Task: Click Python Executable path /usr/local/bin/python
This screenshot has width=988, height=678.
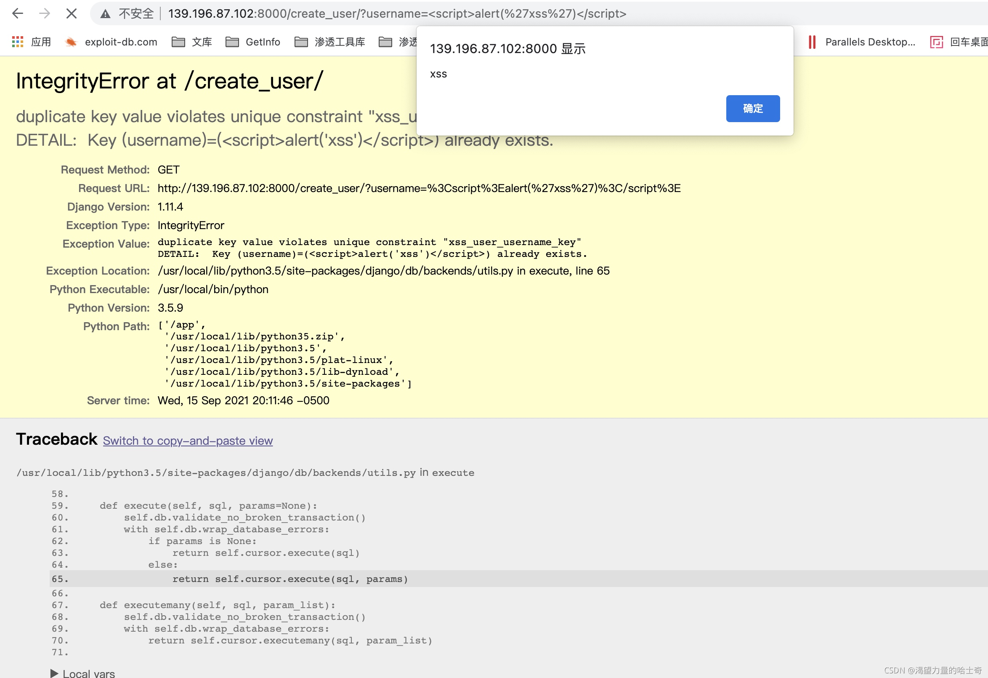Action: coord(213,289)
